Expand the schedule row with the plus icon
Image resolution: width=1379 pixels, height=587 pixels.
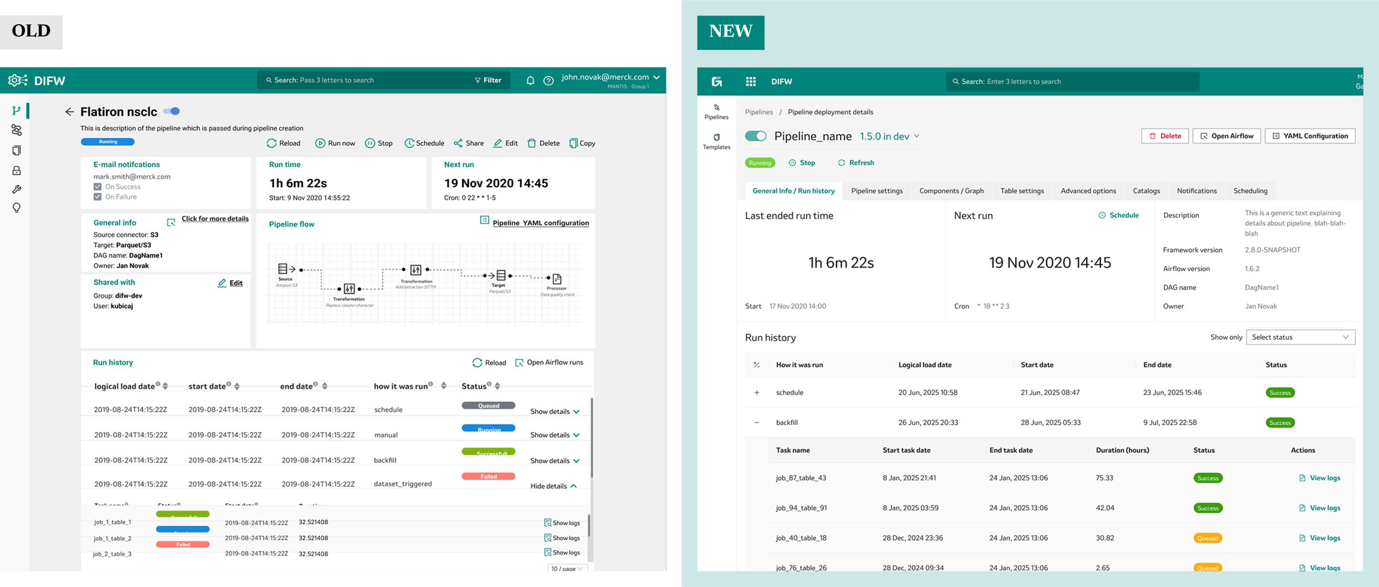point(757,393)
